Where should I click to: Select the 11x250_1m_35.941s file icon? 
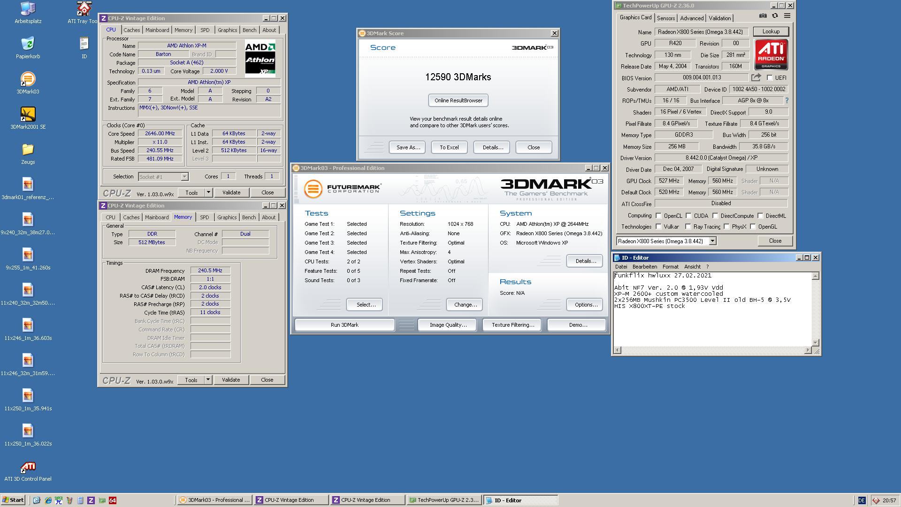tap(28, 400)
